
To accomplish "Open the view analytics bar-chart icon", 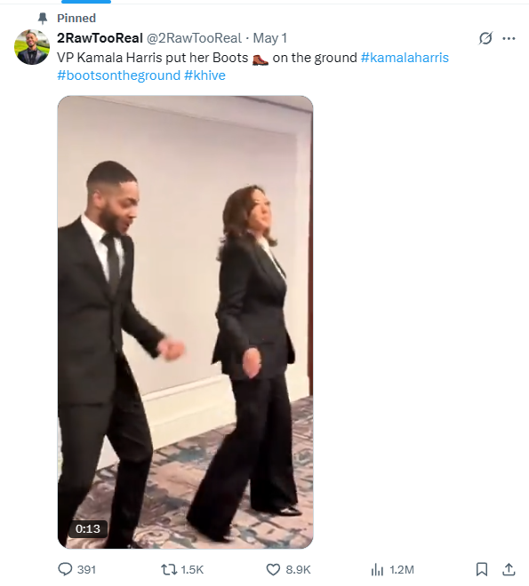I will click(377, 569).
